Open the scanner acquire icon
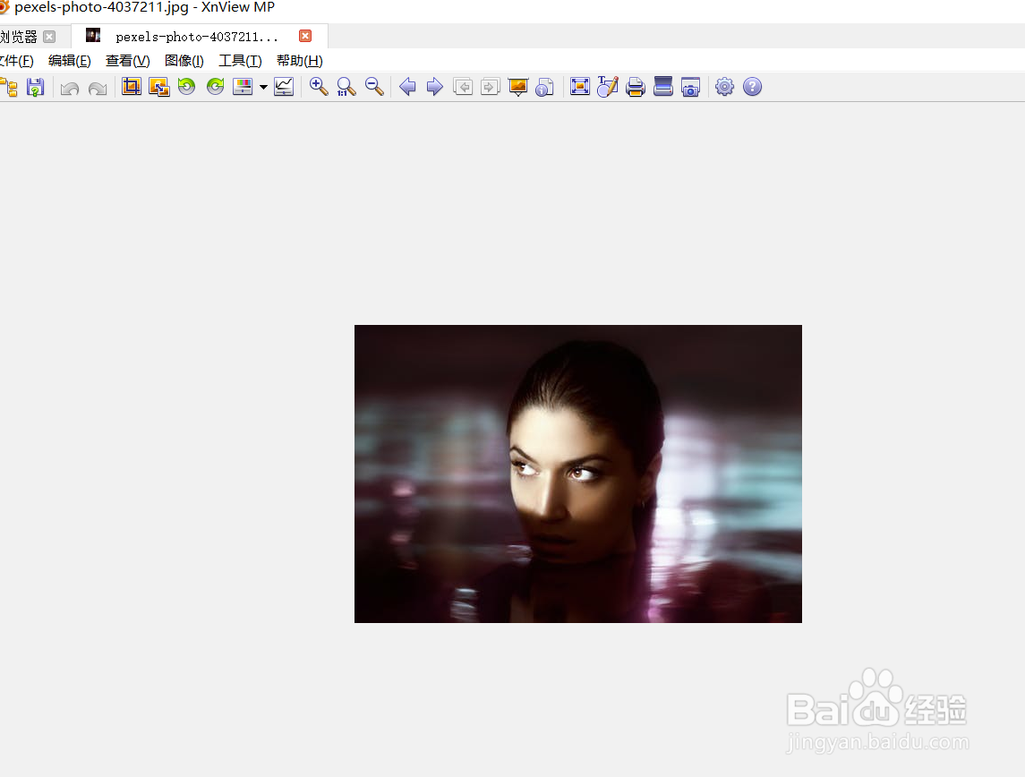Viewport: 1025px width, 777px height. (662, 86)
